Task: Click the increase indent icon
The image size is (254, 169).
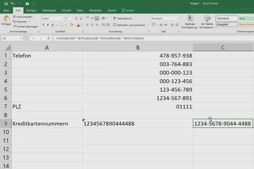Action: (x=108, y=25)
